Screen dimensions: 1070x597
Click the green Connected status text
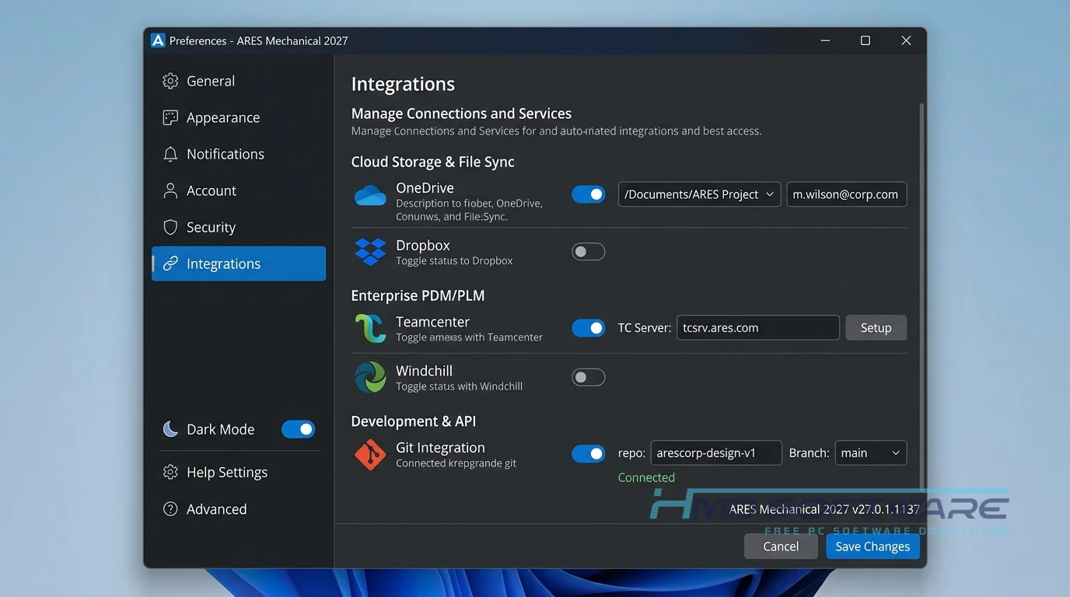[646, 477]
